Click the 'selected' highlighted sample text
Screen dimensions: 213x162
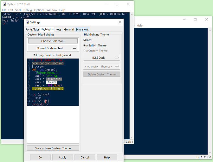[54, 79]
